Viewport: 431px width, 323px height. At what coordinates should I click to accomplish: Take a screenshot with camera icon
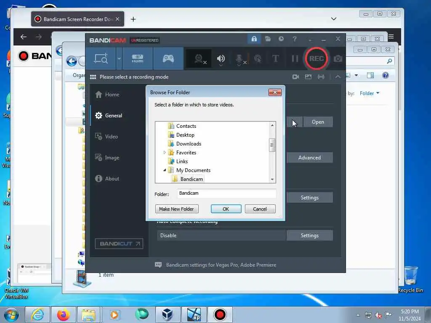coord(338,58)
